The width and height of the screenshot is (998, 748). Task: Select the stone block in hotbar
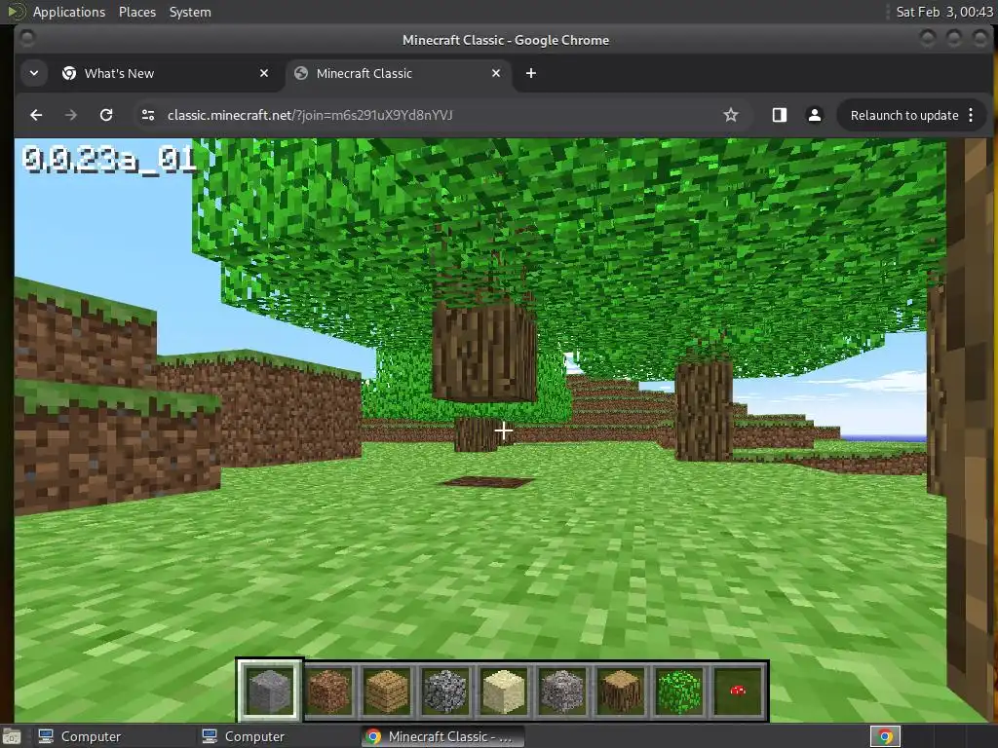pyautogui.click(x=270, y=691)
